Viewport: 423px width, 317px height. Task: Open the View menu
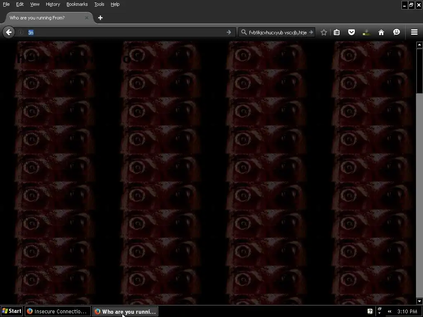[35, 4]
